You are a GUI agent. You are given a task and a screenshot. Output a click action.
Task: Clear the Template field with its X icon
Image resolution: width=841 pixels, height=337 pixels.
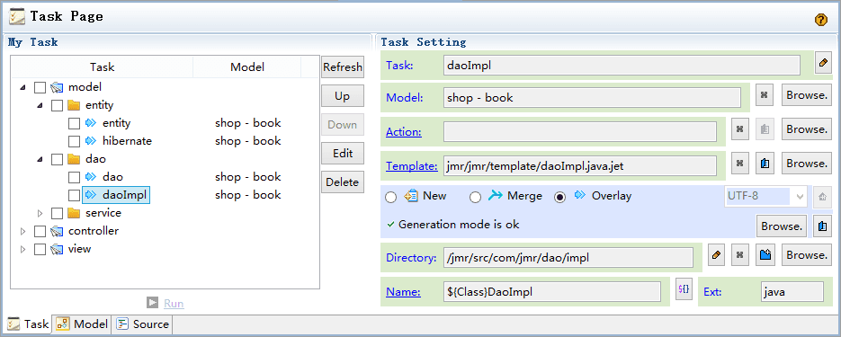coord(739,164)
